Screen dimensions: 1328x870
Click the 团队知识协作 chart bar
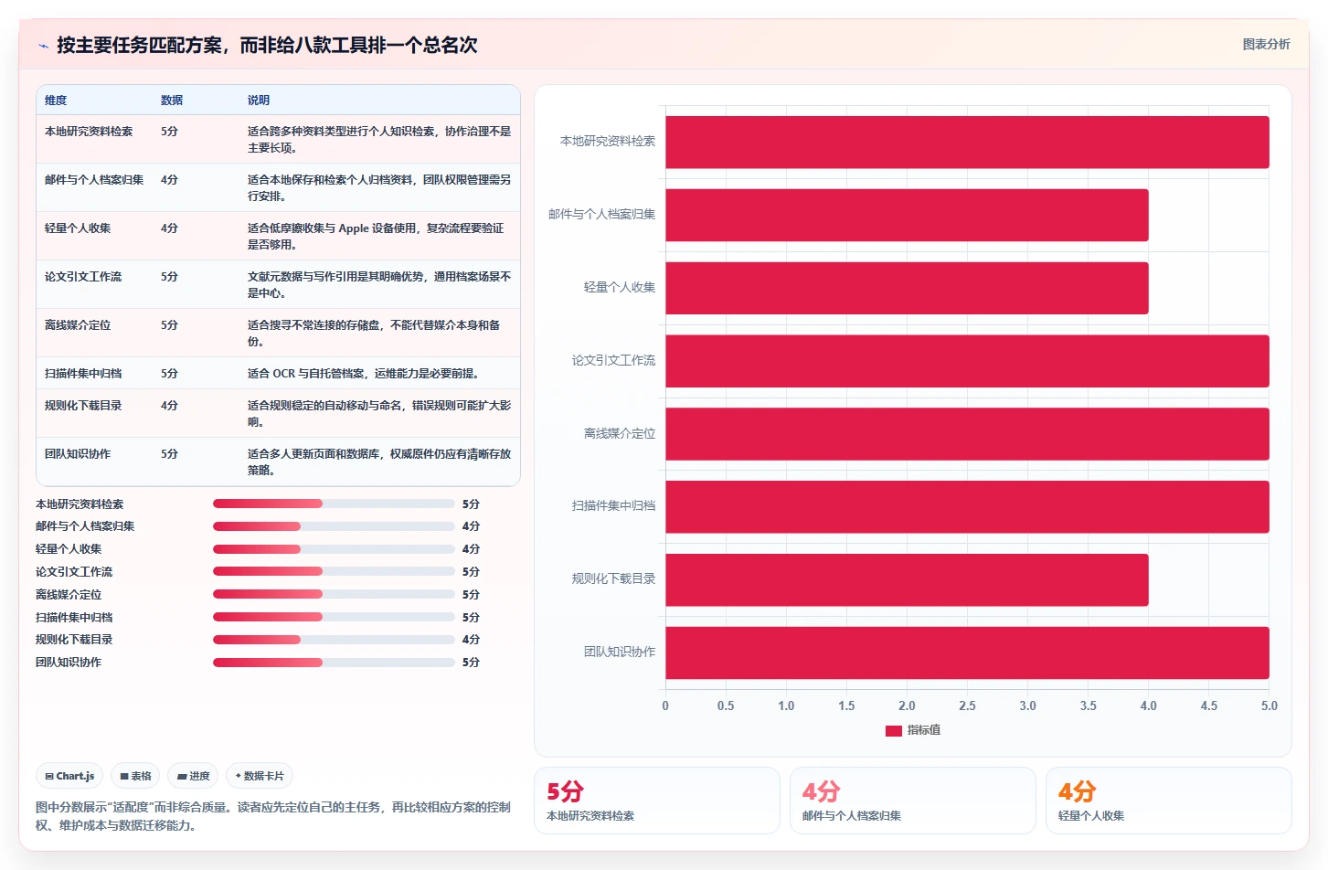967,652
